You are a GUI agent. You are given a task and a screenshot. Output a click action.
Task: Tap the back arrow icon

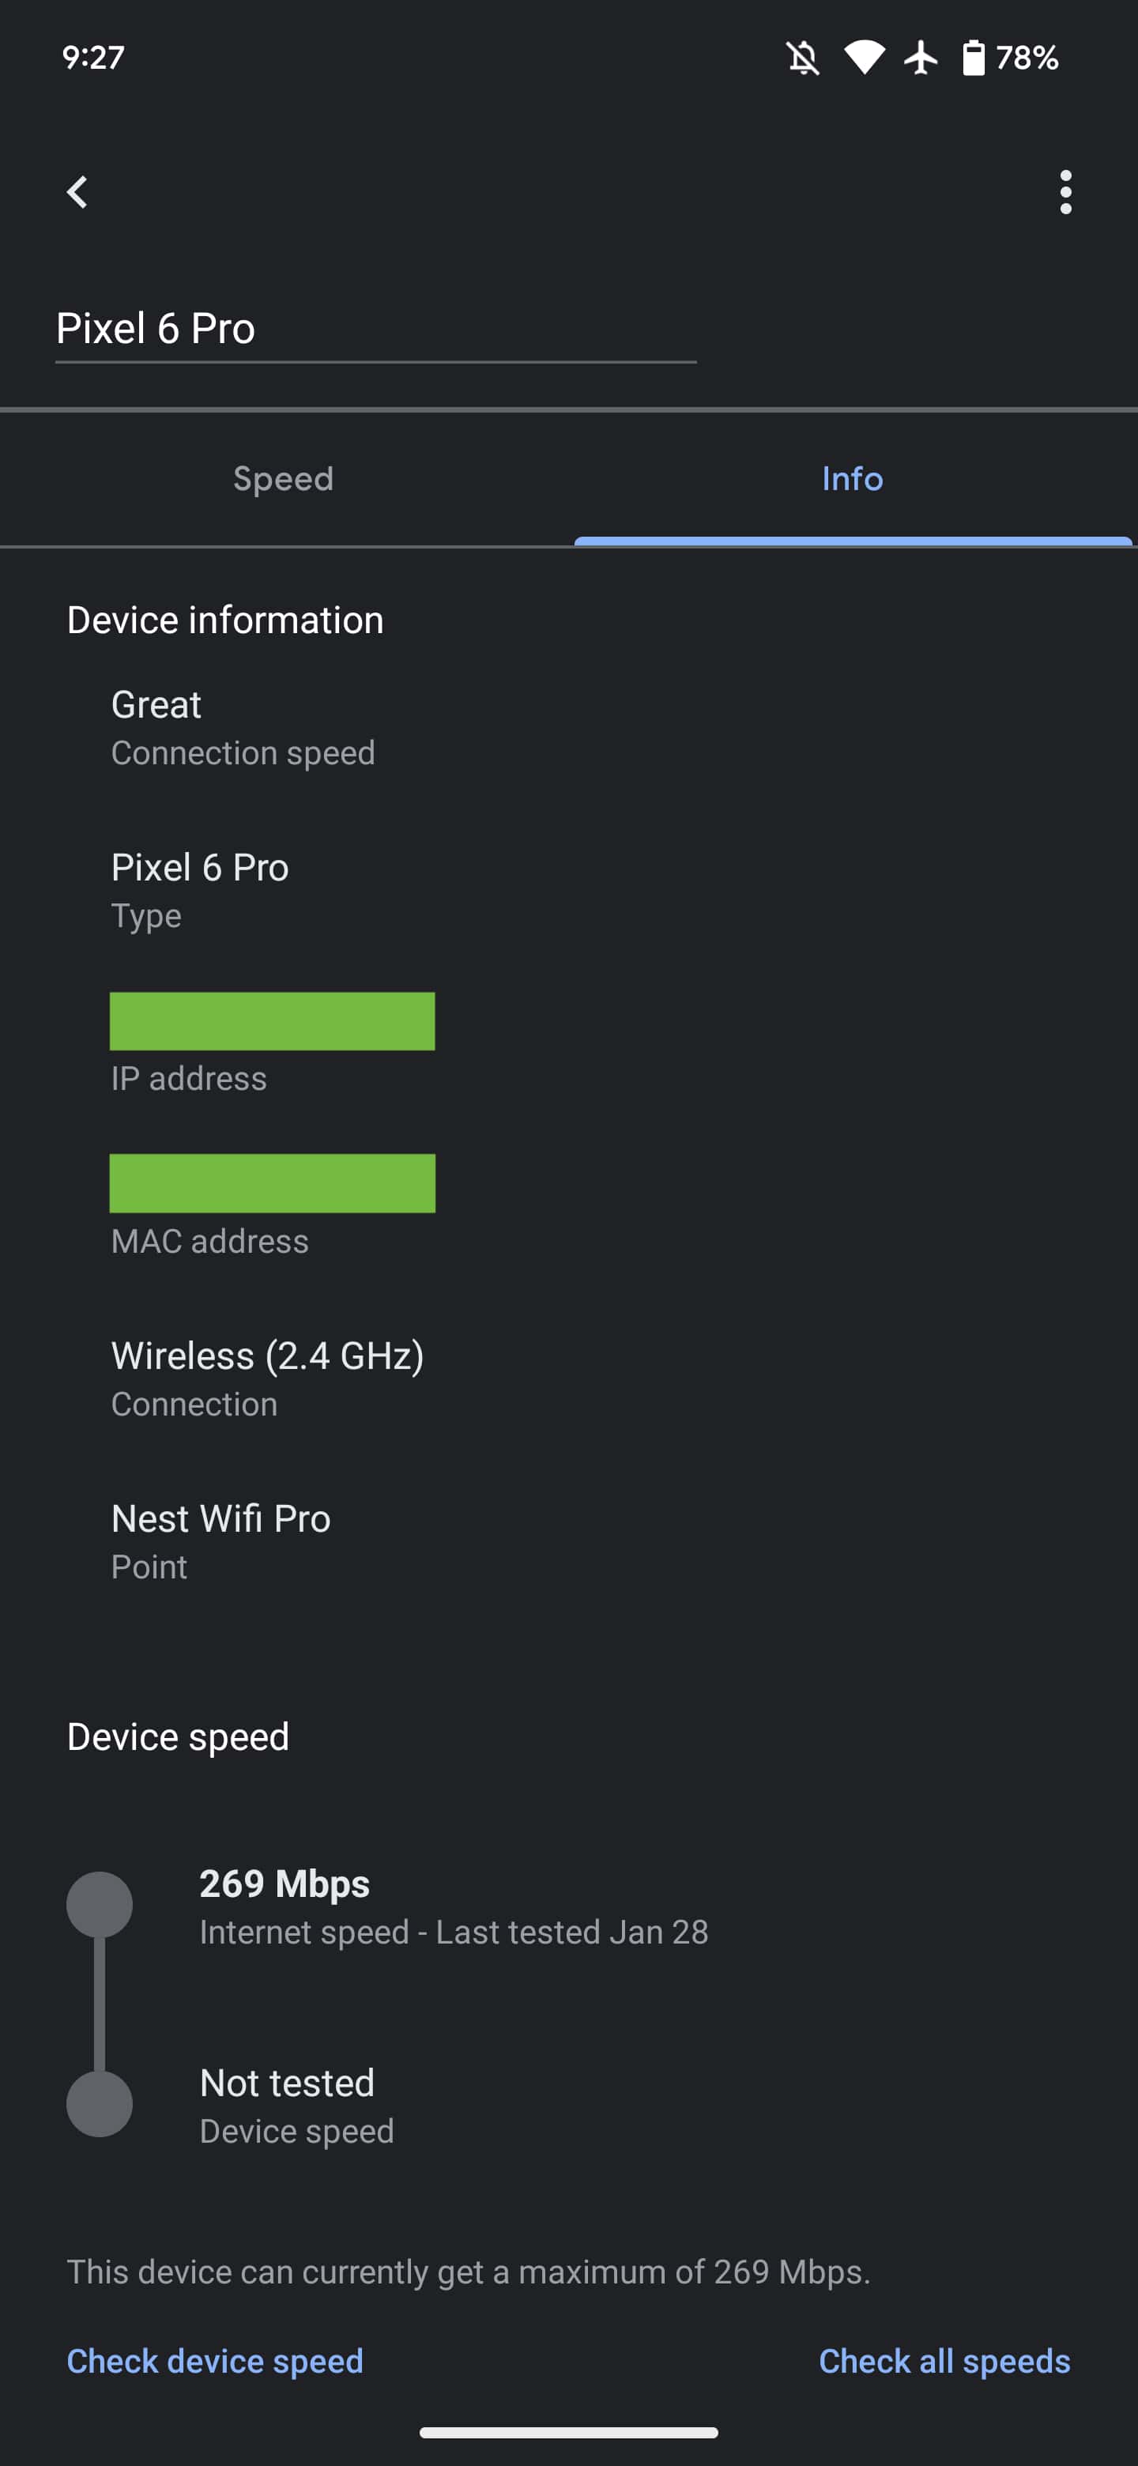77,192
